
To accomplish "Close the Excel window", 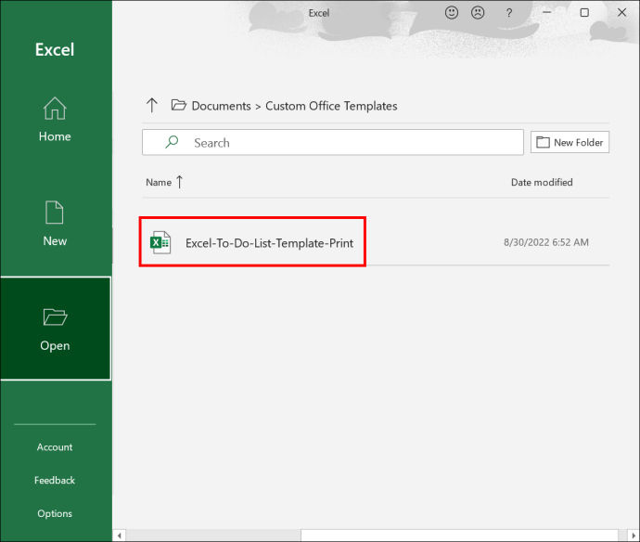I will tap(621, 13).
